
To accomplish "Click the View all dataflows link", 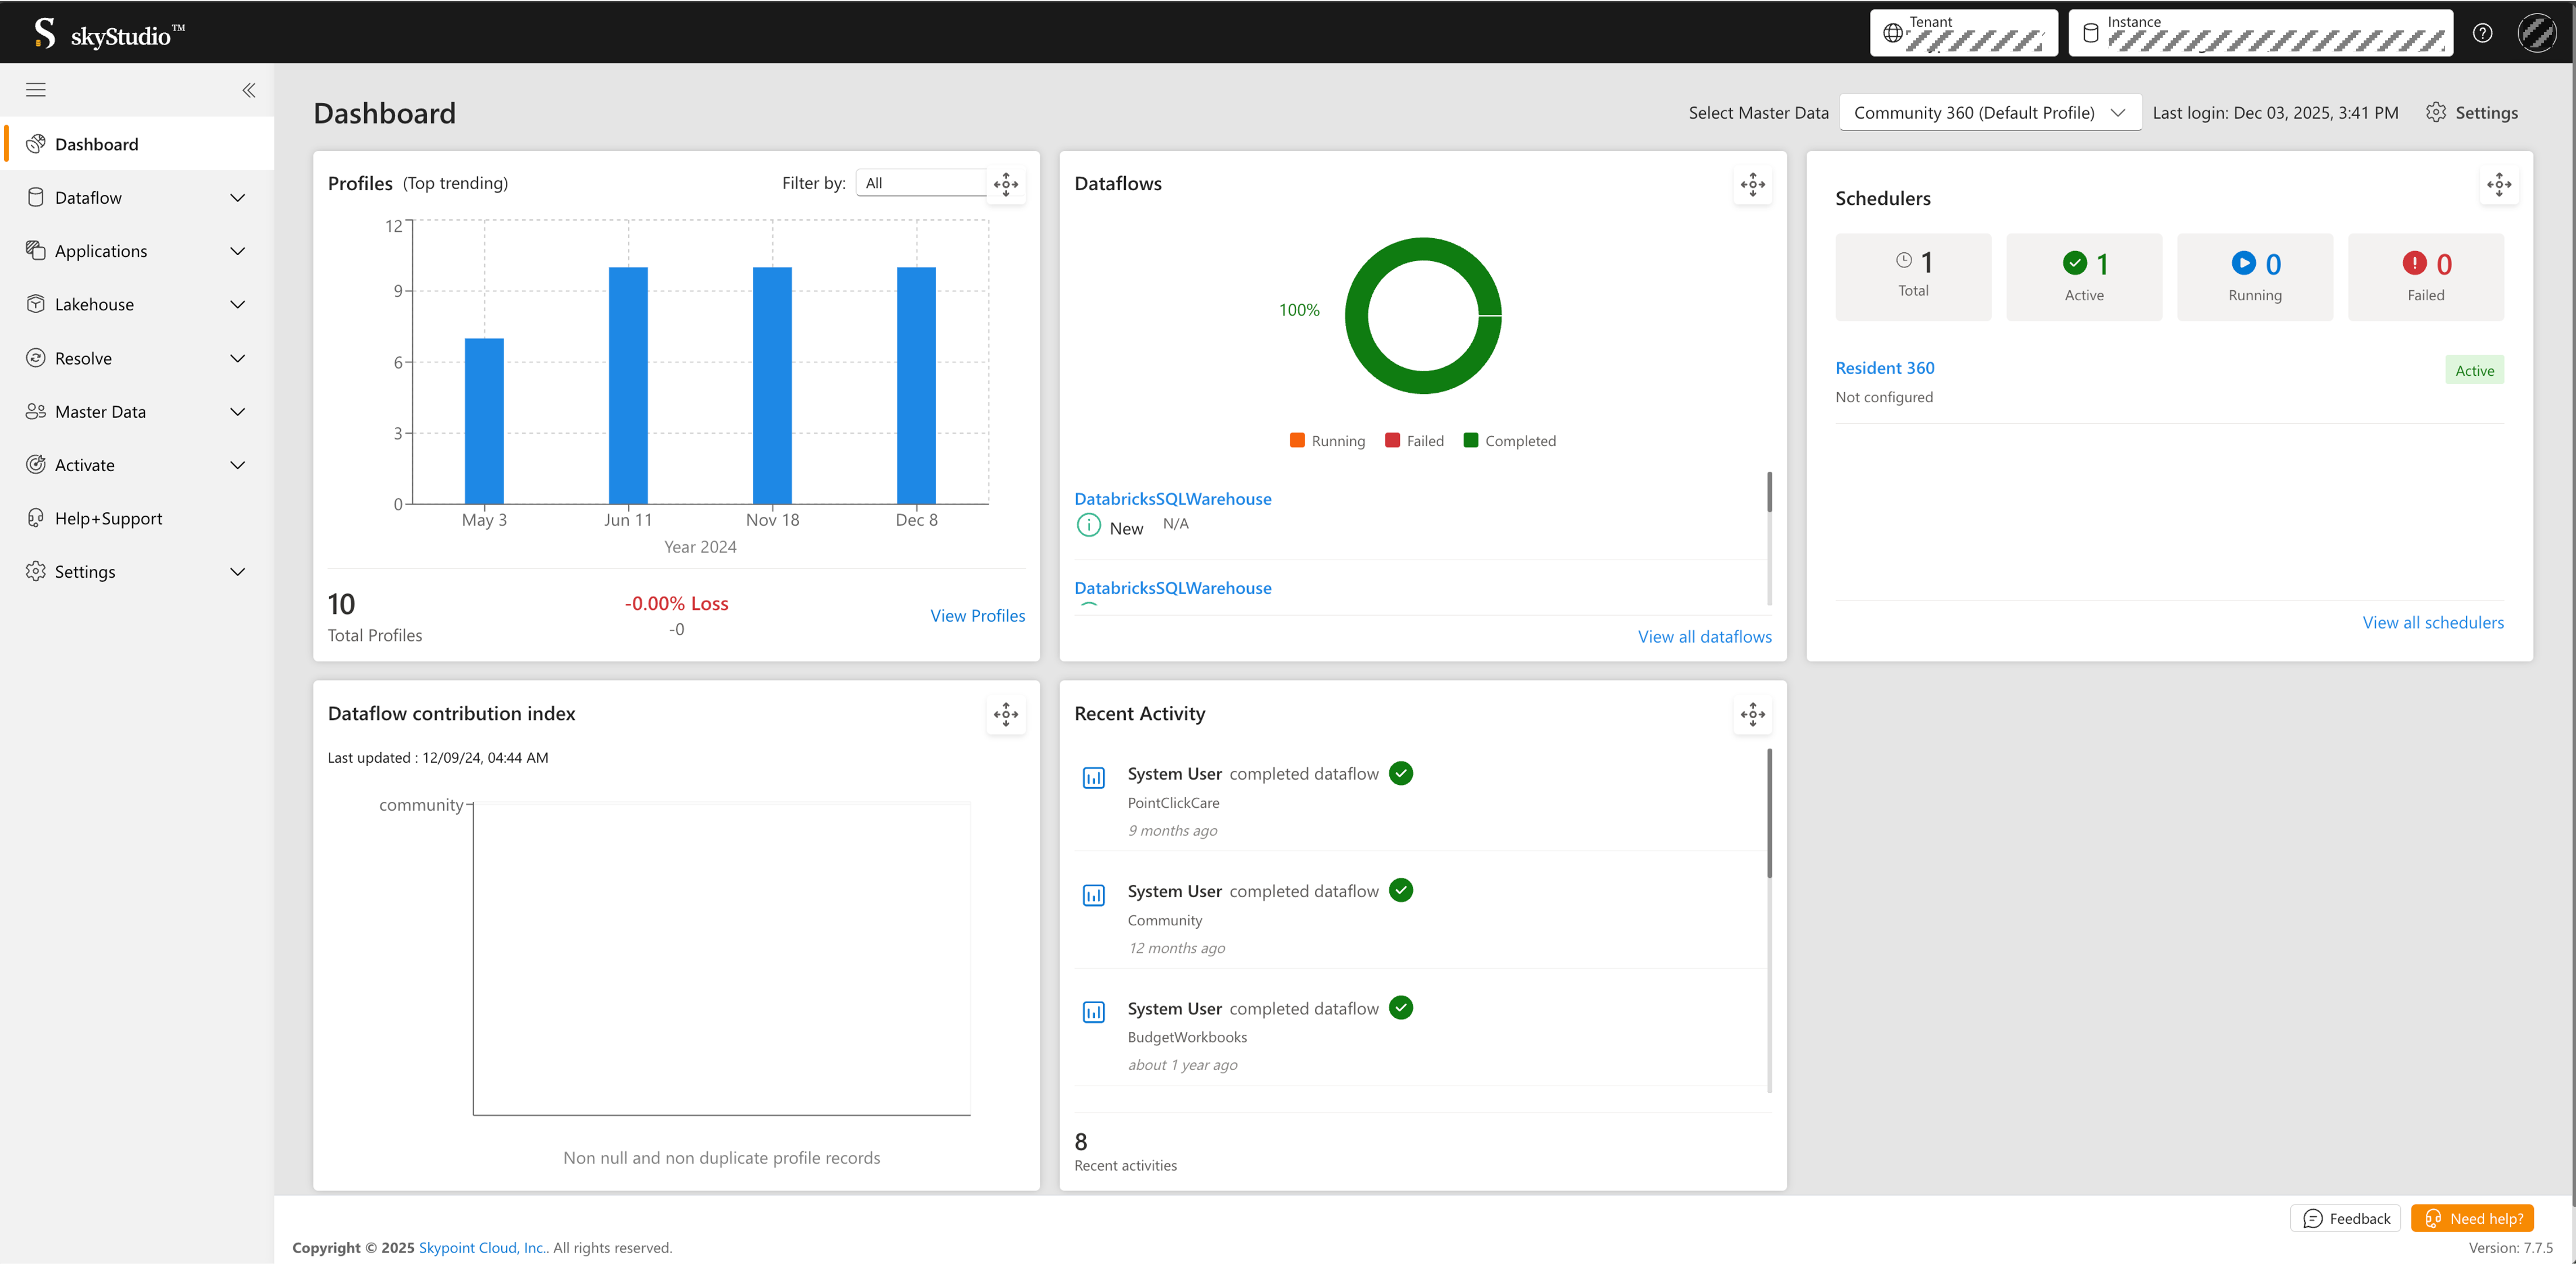I will [1704, 636].
